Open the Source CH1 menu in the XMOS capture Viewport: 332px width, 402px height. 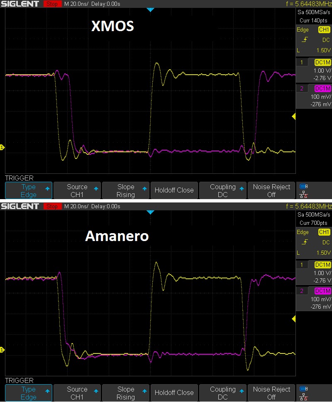(x=77, y=190)
